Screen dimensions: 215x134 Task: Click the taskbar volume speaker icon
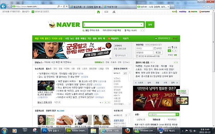point(195,131)
